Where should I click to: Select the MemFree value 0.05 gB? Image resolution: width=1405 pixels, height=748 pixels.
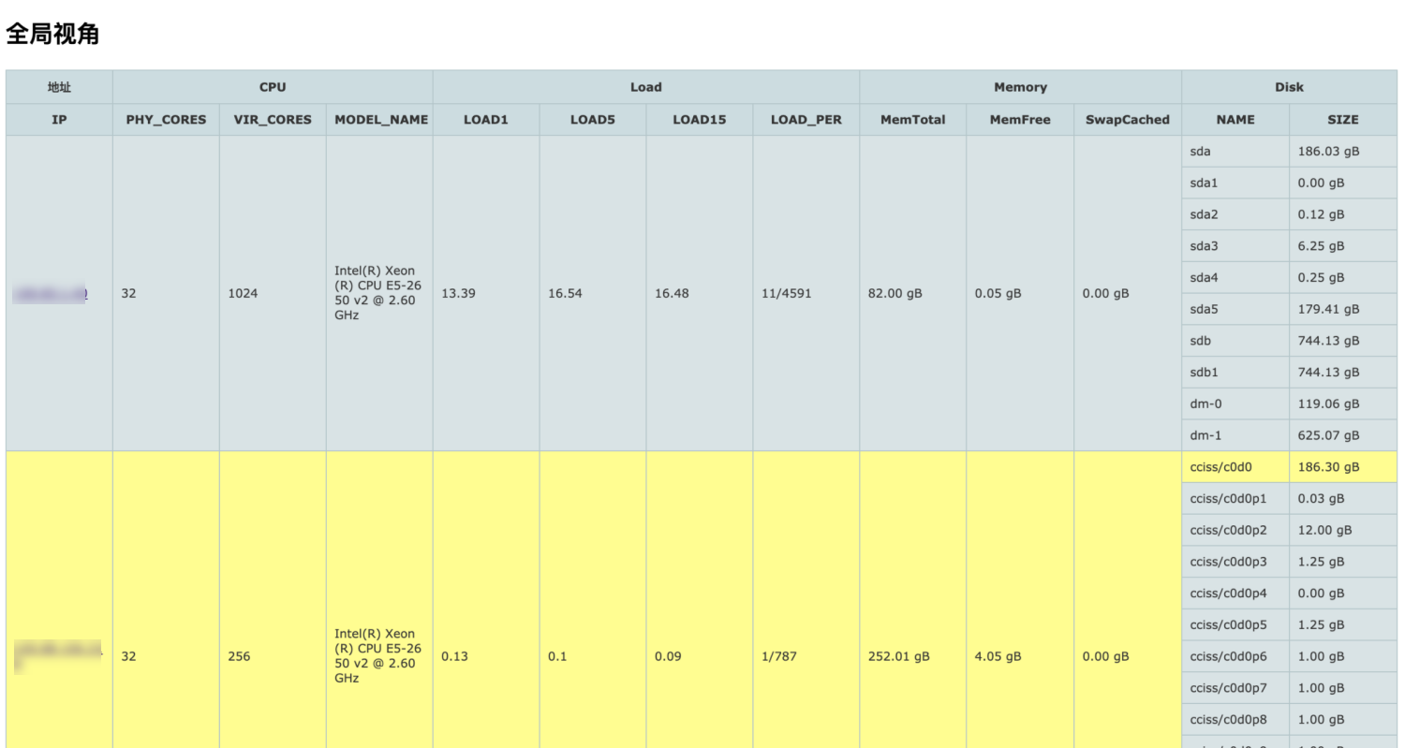pyautogui.click(x=998, y=294)
